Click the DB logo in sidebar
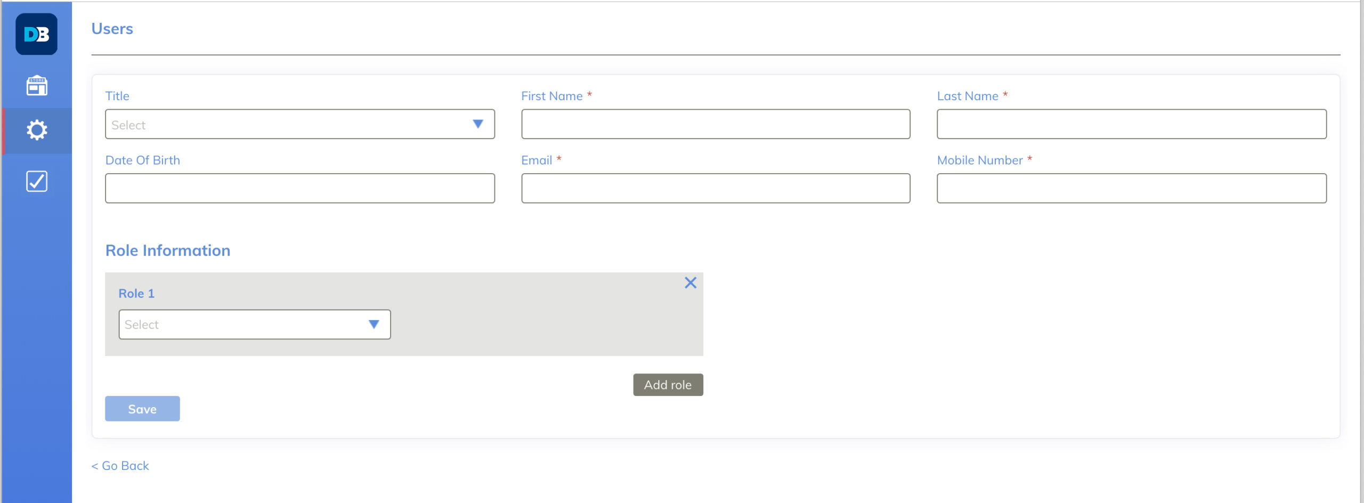 36,34
